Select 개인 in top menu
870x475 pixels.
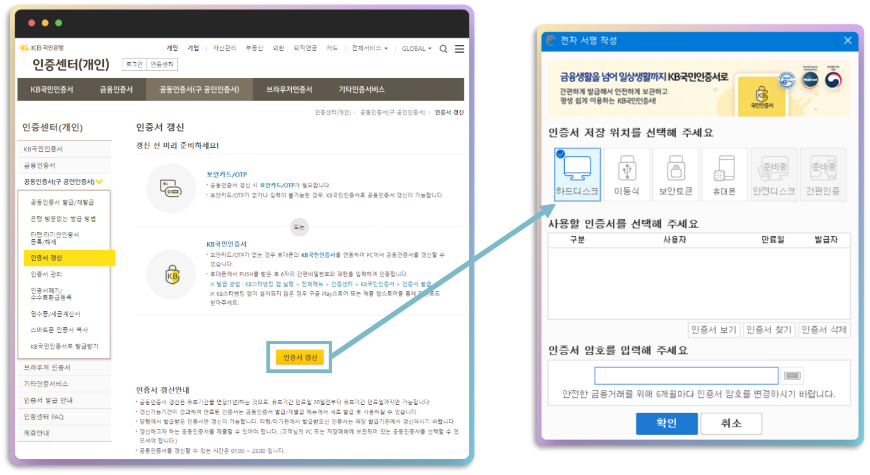click(x=172, y=48)
